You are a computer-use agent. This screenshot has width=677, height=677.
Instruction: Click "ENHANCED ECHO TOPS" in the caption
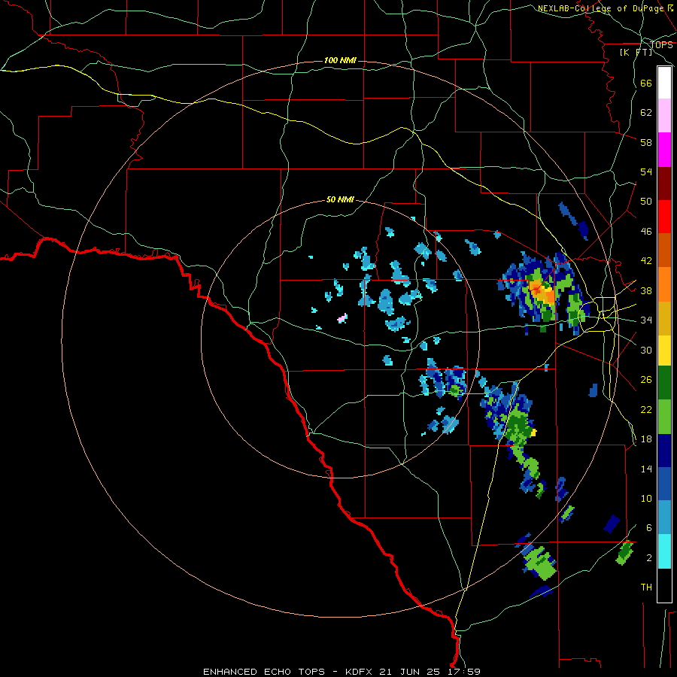pos(264,672)
